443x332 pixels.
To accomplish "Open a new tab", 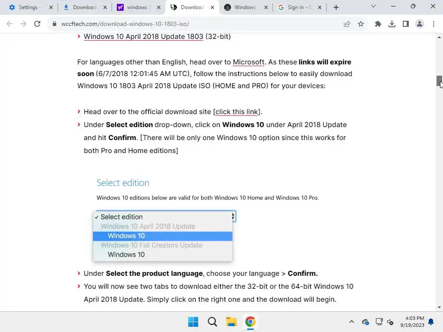I will pyautogui.click(x=336, y=8).
